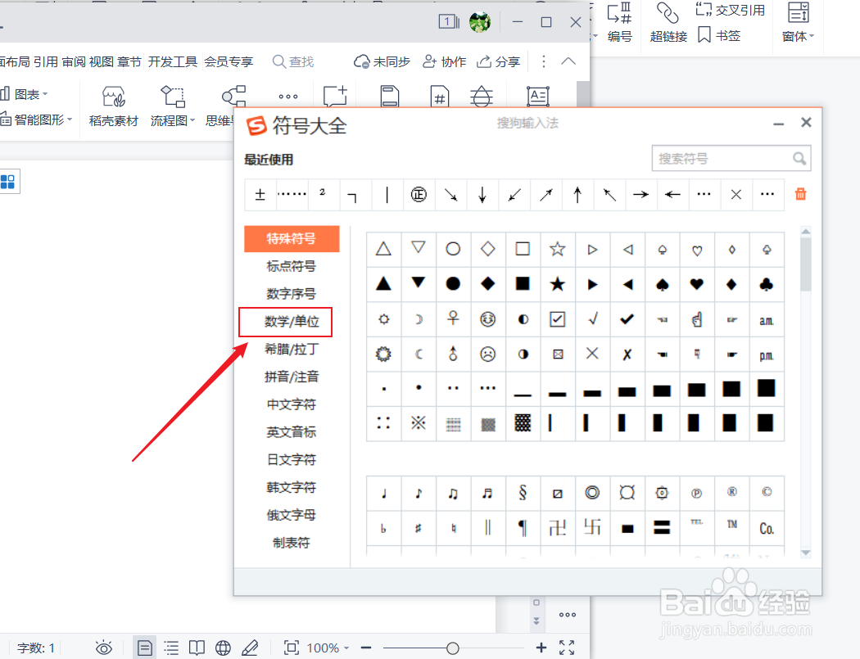
Task: Clear recent symbols with the trash icon
Action: click(800, 194)
